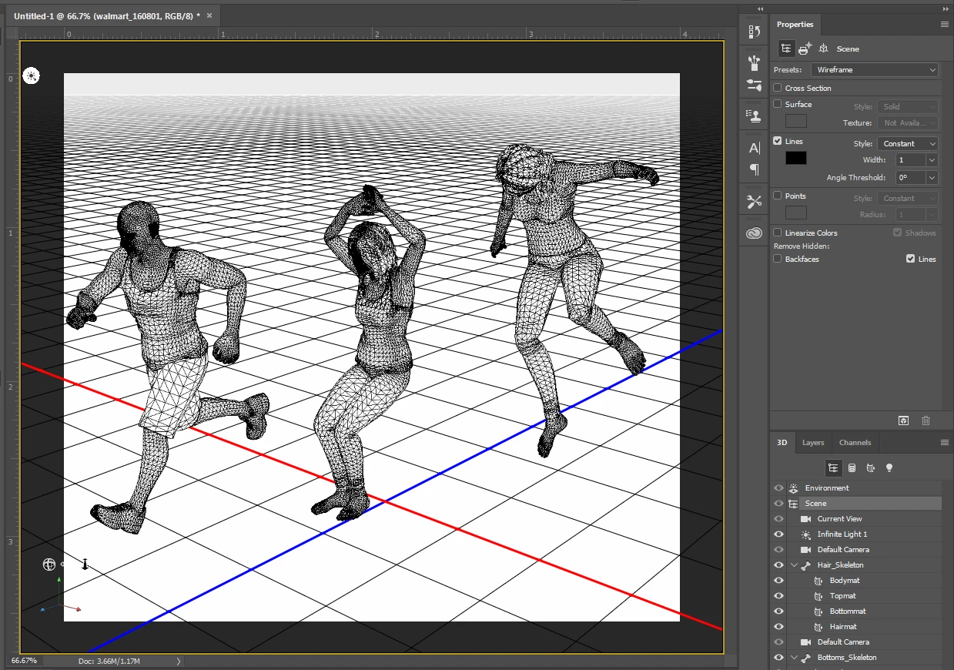
Task: Switch to the Channels tab
Action: [855, 442]
